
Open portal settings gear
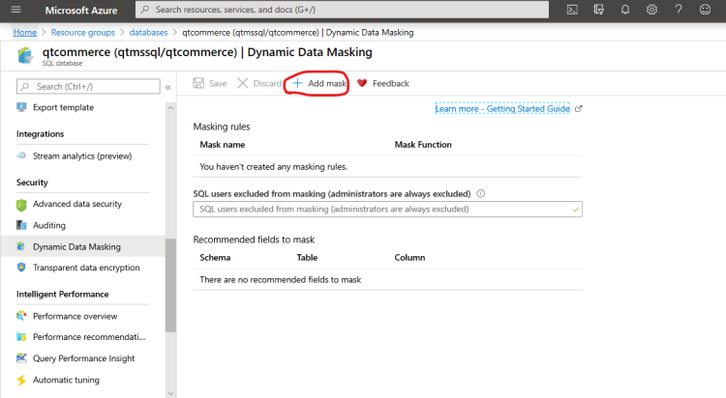pyautogui.click(x=651, y=10)
